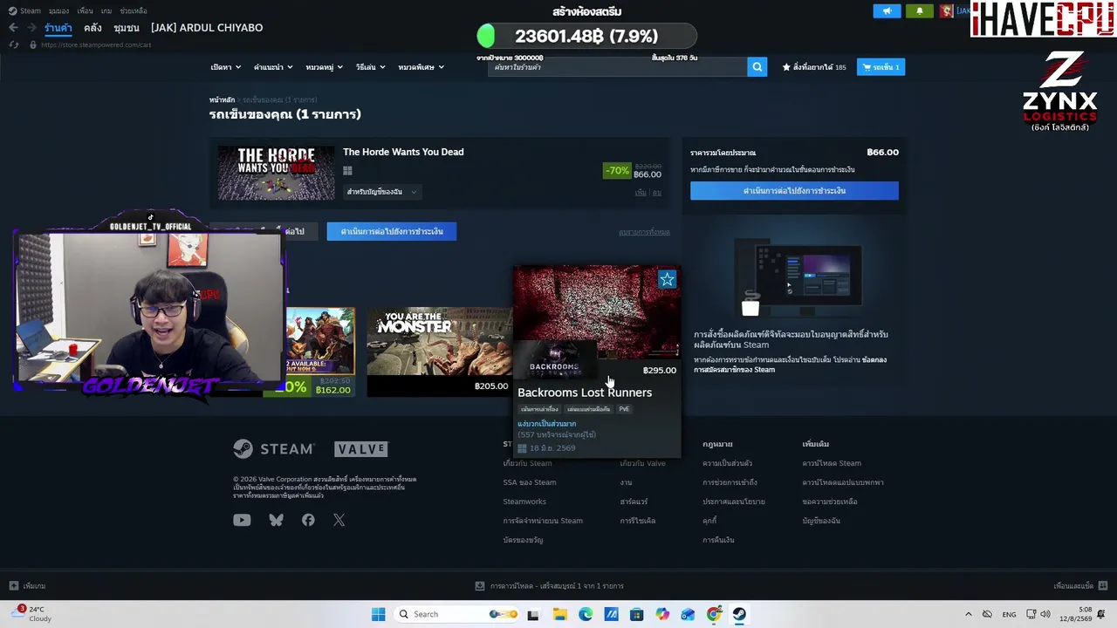Open the Steam announcements megaphone button

pos(887,11)
